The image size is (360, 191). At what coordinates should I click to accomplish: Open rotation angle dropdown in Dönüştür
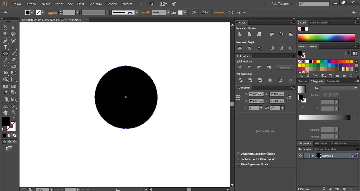(261, 108)
